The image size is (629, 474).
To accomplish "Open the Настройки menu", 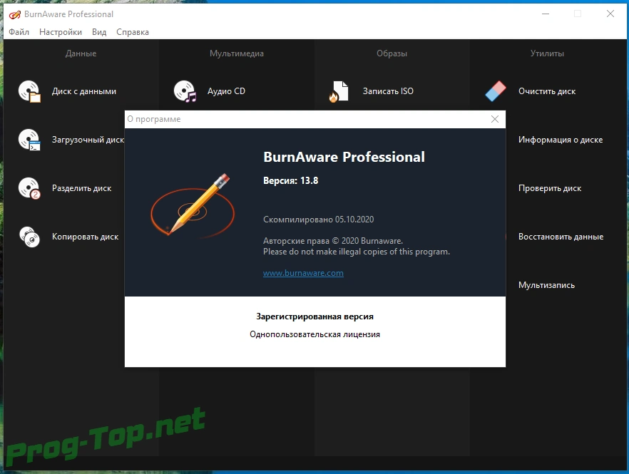I will pyautogui.click(x=61, y=32).
